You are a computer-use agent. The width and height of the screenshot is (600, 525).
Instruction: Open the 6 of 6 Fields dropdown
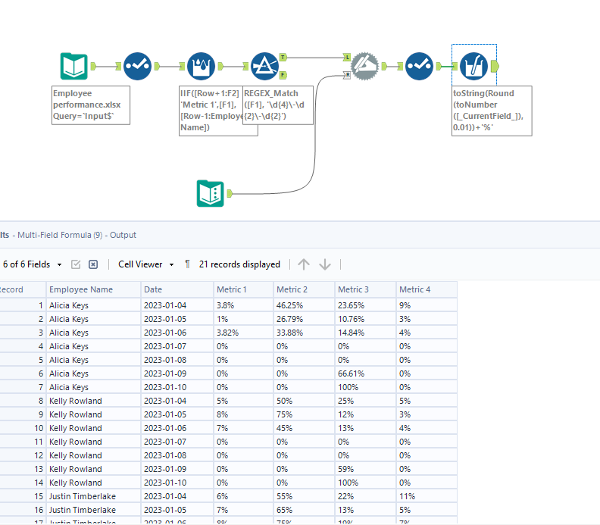click(x=32, y=264)
